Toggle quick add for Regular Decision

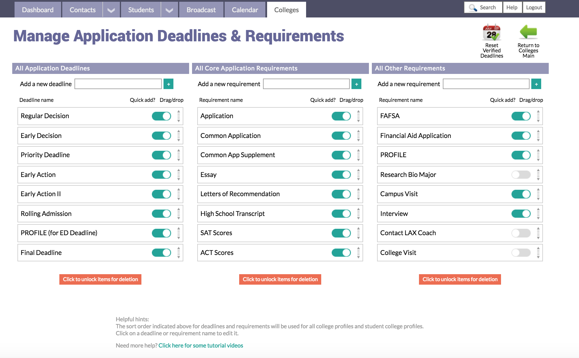click(x=161, y=116)
